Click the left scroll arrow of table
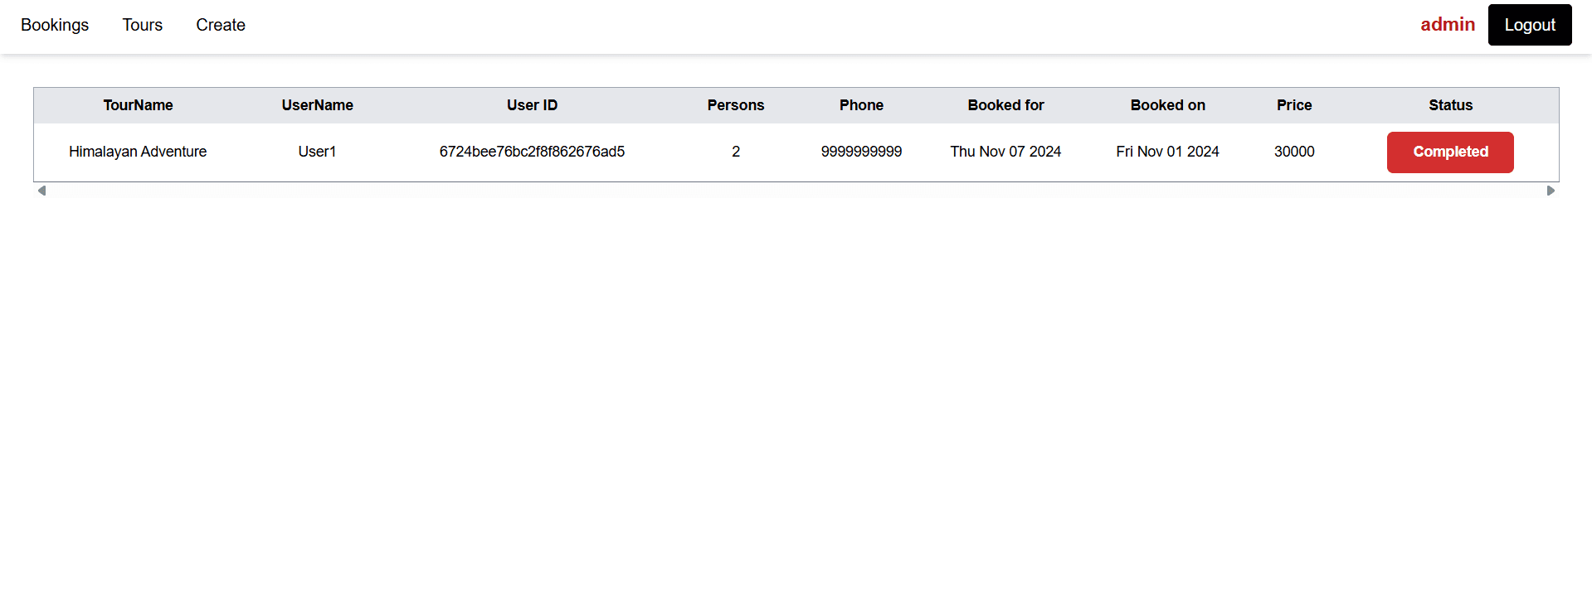 pos(41,191)
